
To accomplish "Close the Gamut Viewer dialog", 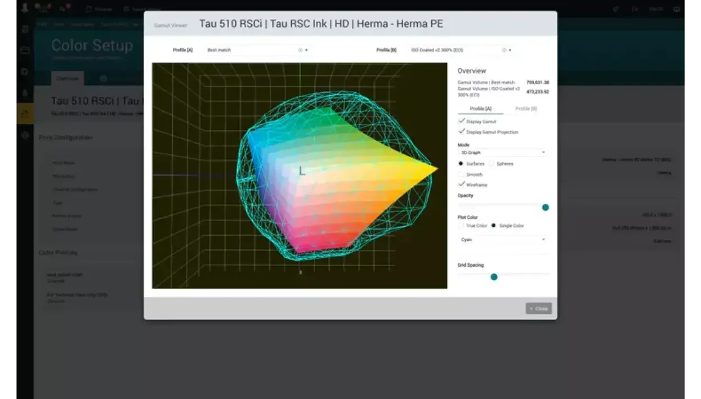I will (x=538, y=308).
